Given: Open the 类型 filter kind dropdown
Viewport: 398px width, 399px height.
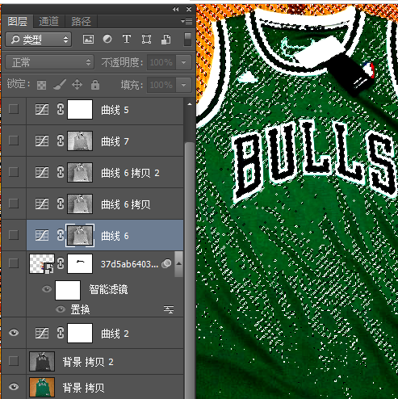Looking at the screenshot, I should click(38, 40).
